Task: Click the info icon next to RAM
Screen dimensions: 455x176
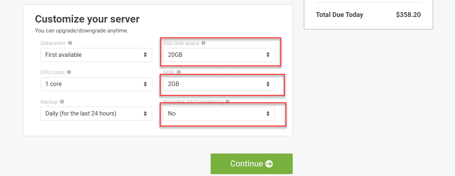Action: [x=179, y=72]
